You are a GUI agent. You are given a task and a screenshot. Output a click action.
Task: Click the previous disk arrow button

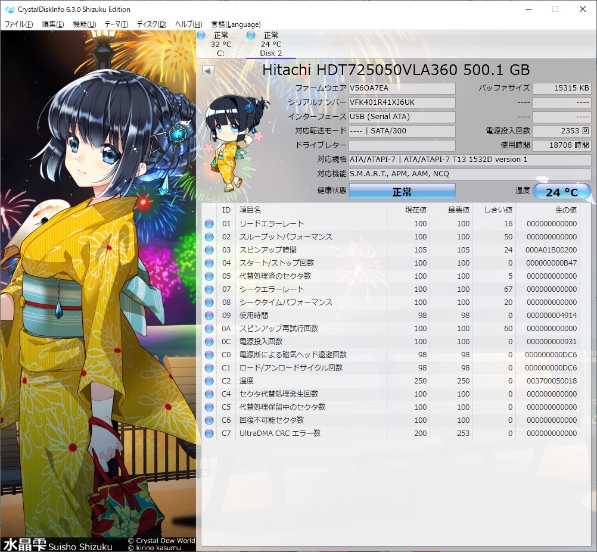click(x=209, y=71)
